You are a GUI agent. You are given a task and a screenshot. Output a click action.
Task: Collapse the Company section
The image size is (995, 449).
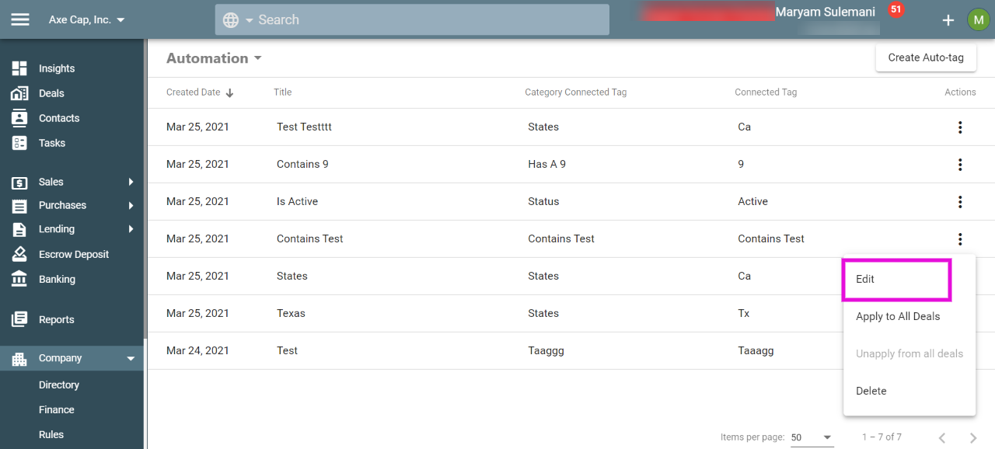[x=131, y=358]
